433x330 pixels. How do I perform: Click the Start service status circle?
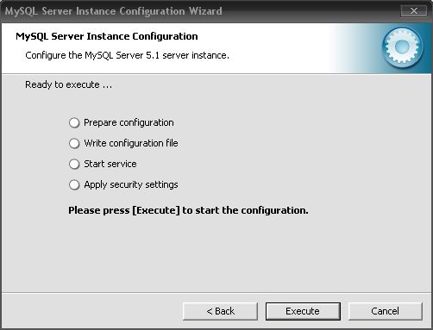pos(74,164)
